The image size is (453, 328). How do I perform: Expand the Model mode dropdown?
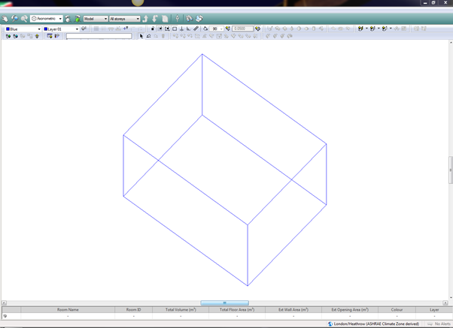pyautogui.click(x=95, y=18)
